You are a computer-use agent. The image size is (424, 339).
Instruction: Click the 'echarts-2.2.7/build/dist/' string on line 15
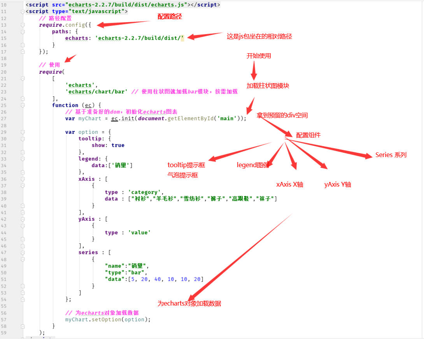pos(139,38)
